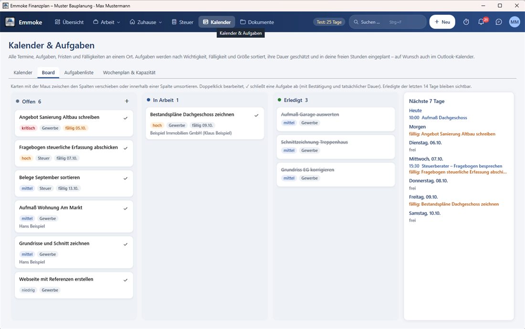Add a new card with Offen plus icon
Screen dimensions: 525x329
(x=126, y=101)
